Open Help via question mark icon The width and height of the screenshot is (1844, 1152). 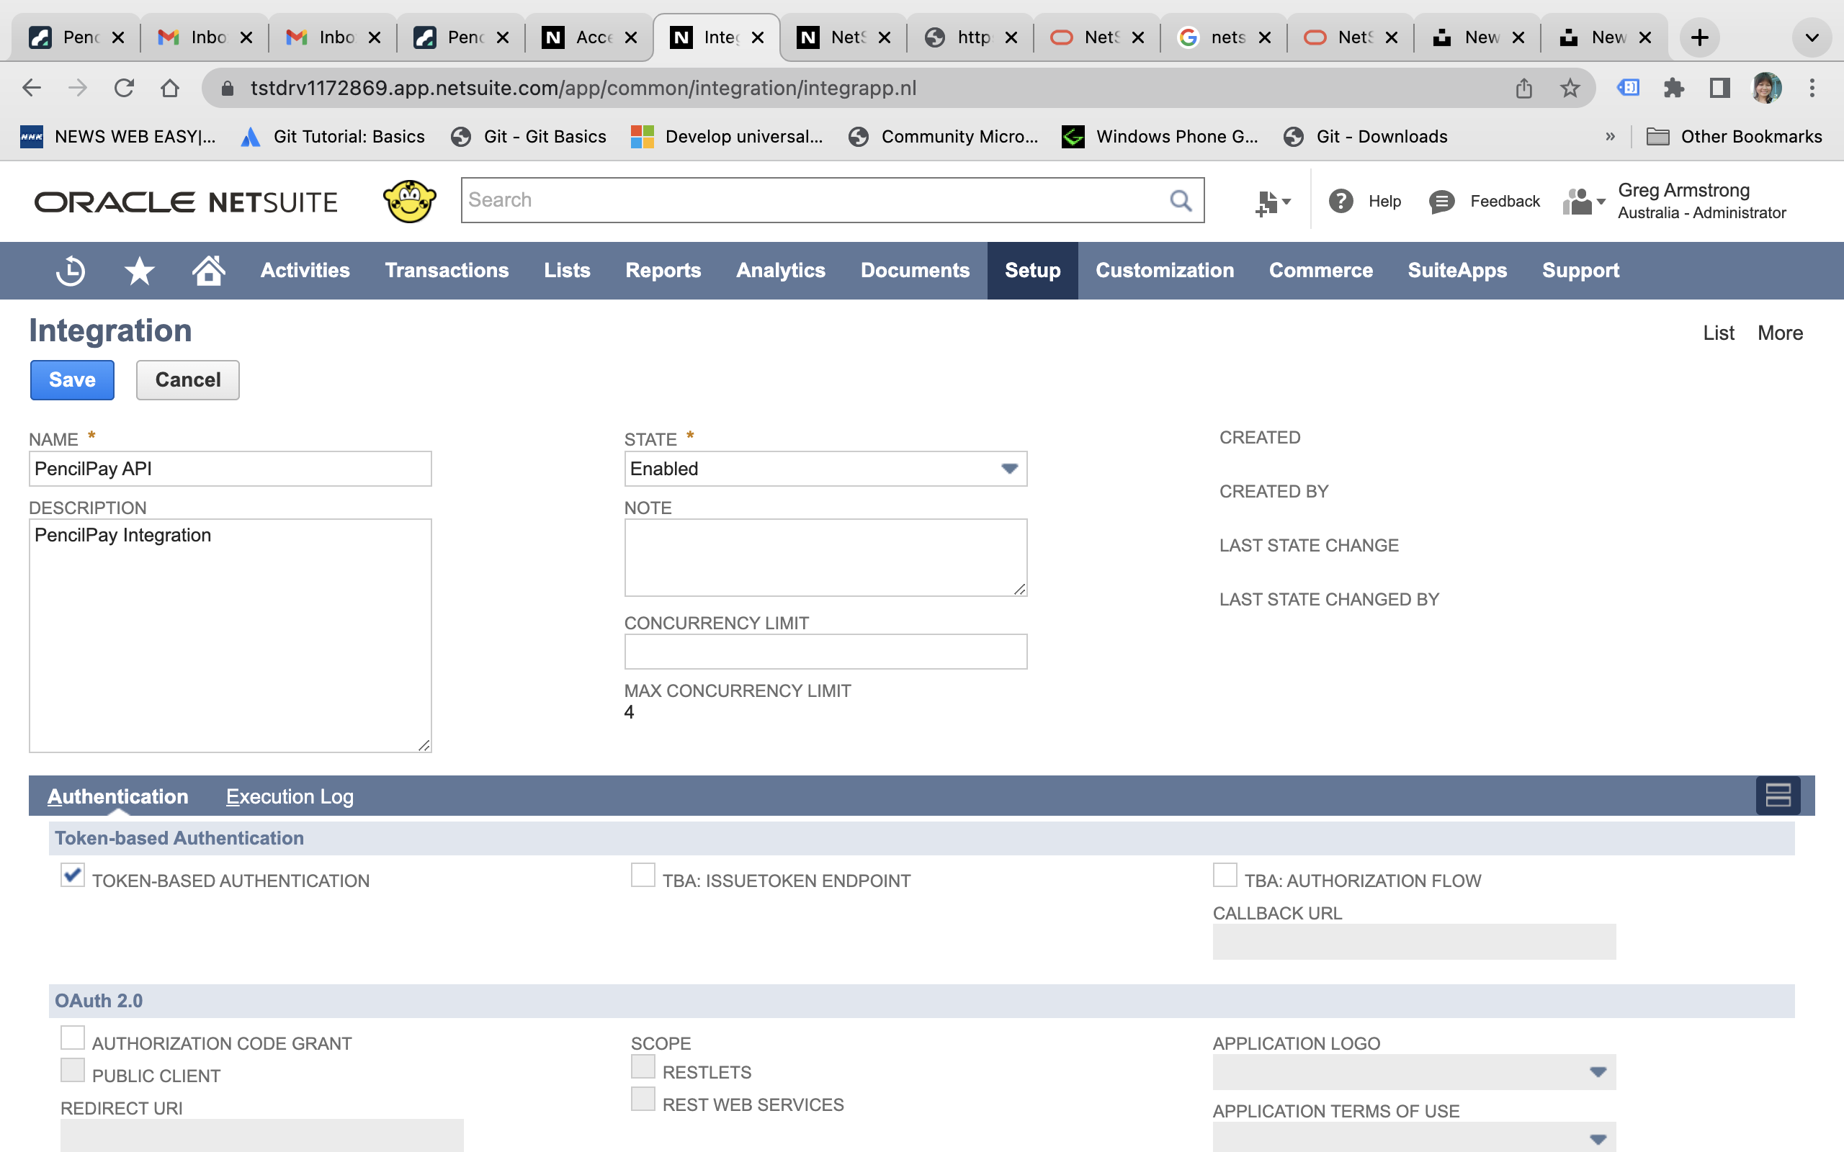pos(1341,200)
